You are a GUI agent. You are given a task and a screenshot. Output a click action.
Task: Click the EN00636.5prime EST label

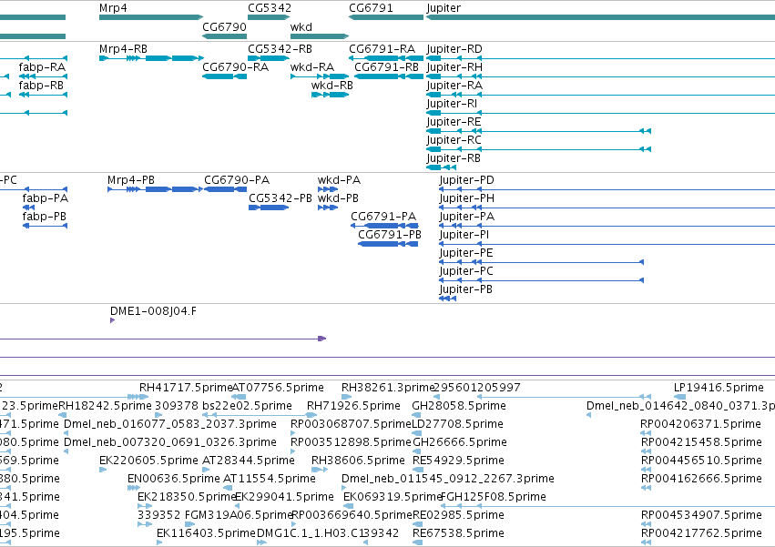pyautogui.click(x=173, y=480)
